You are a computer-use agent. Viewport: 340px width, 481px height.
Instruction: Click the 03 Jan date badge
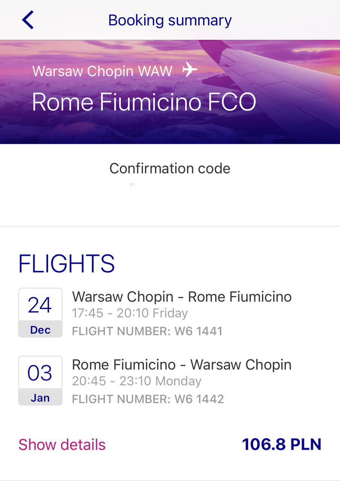[40, 381]
